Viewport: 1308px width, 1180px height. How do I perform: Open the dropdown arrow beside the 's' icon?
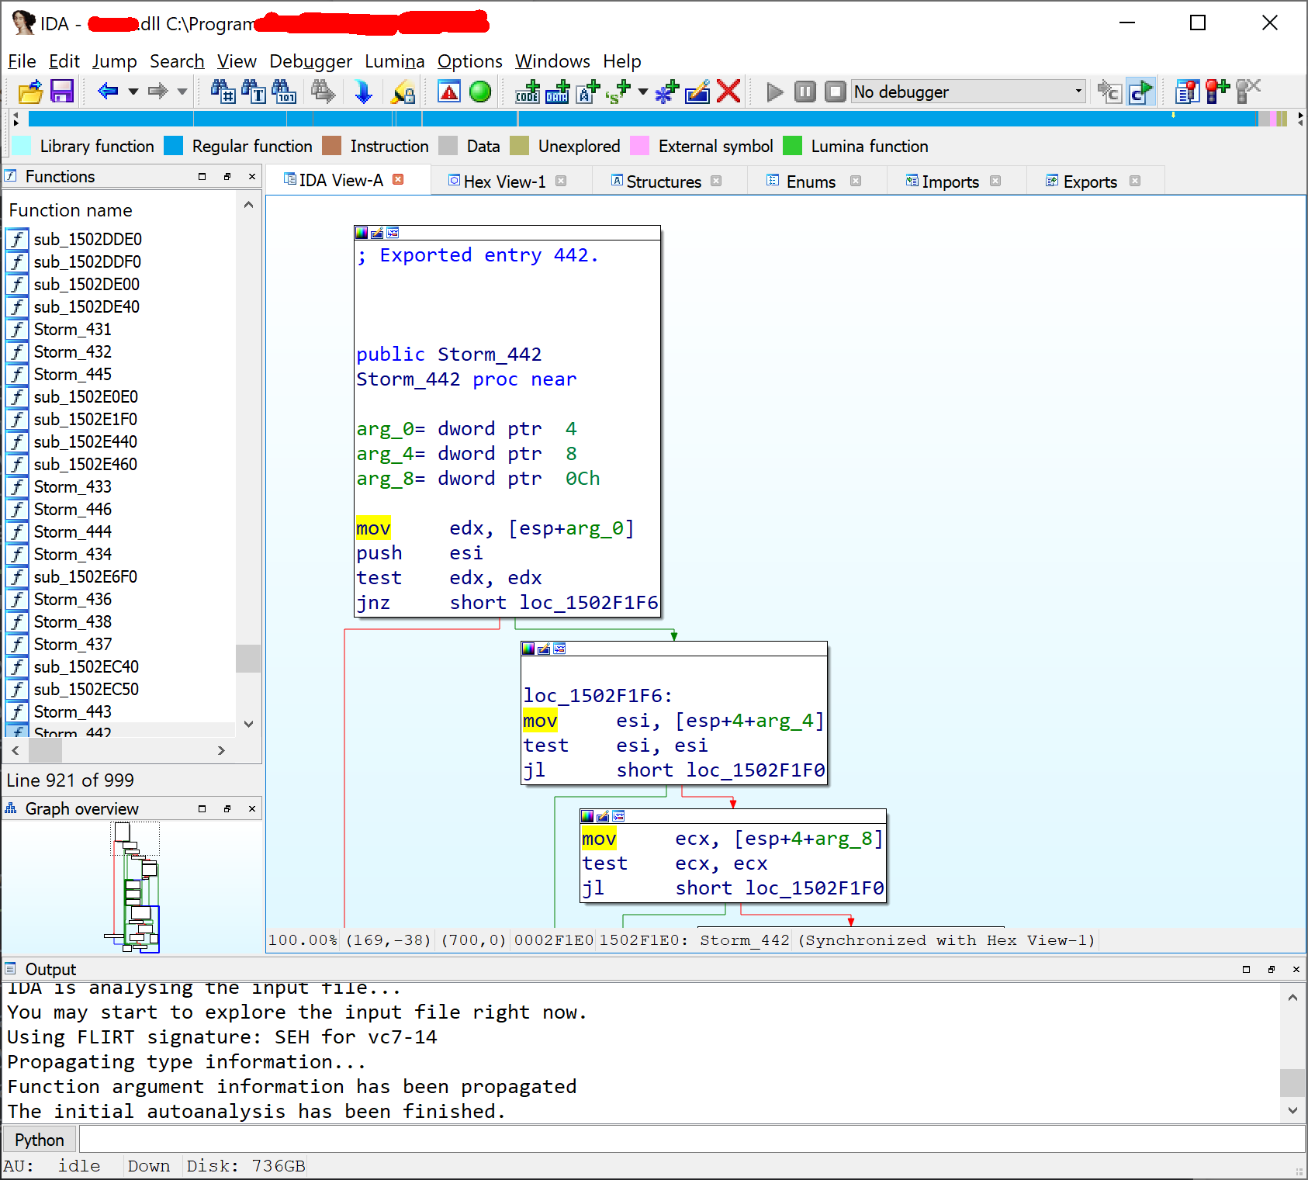(x=643, y=92)
